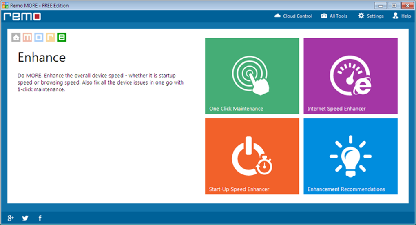Viewport: 416px width, 225px height.
Task: Click the Google Plus share icon
Action: [x=11, y=218]
